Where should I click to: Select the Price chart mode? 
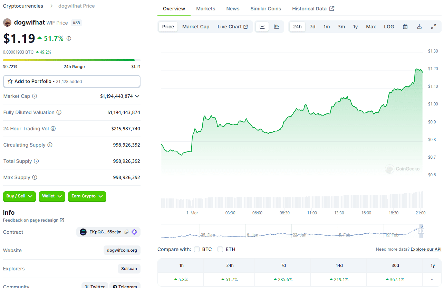[x=168, y=27]
